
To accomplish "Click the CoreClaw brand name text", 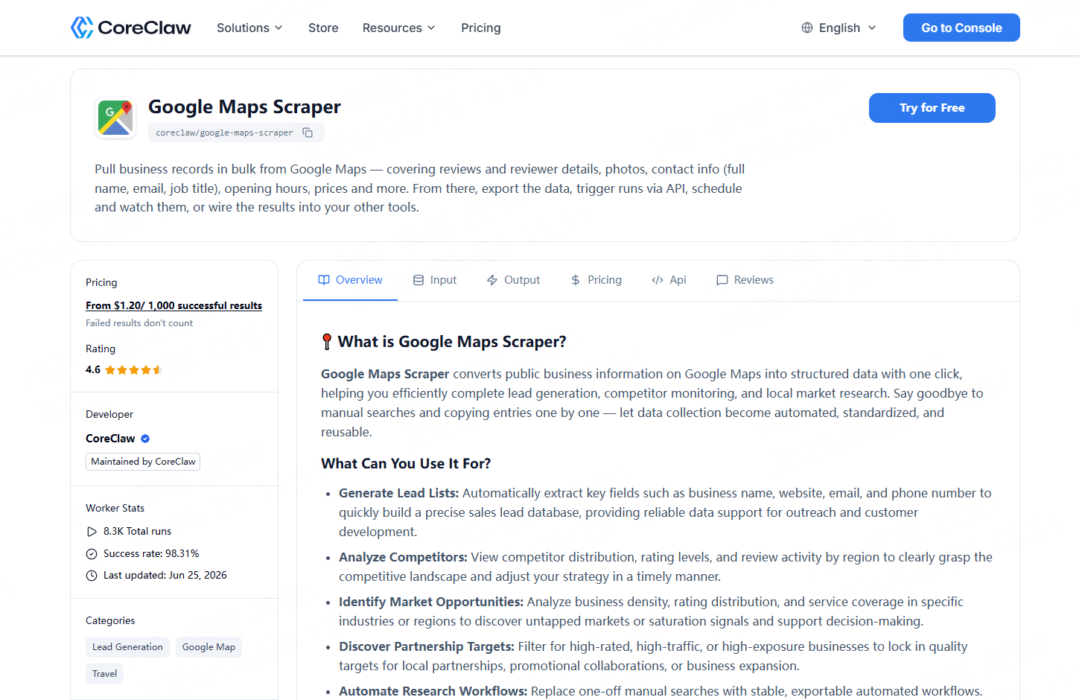I will point(144,28).
